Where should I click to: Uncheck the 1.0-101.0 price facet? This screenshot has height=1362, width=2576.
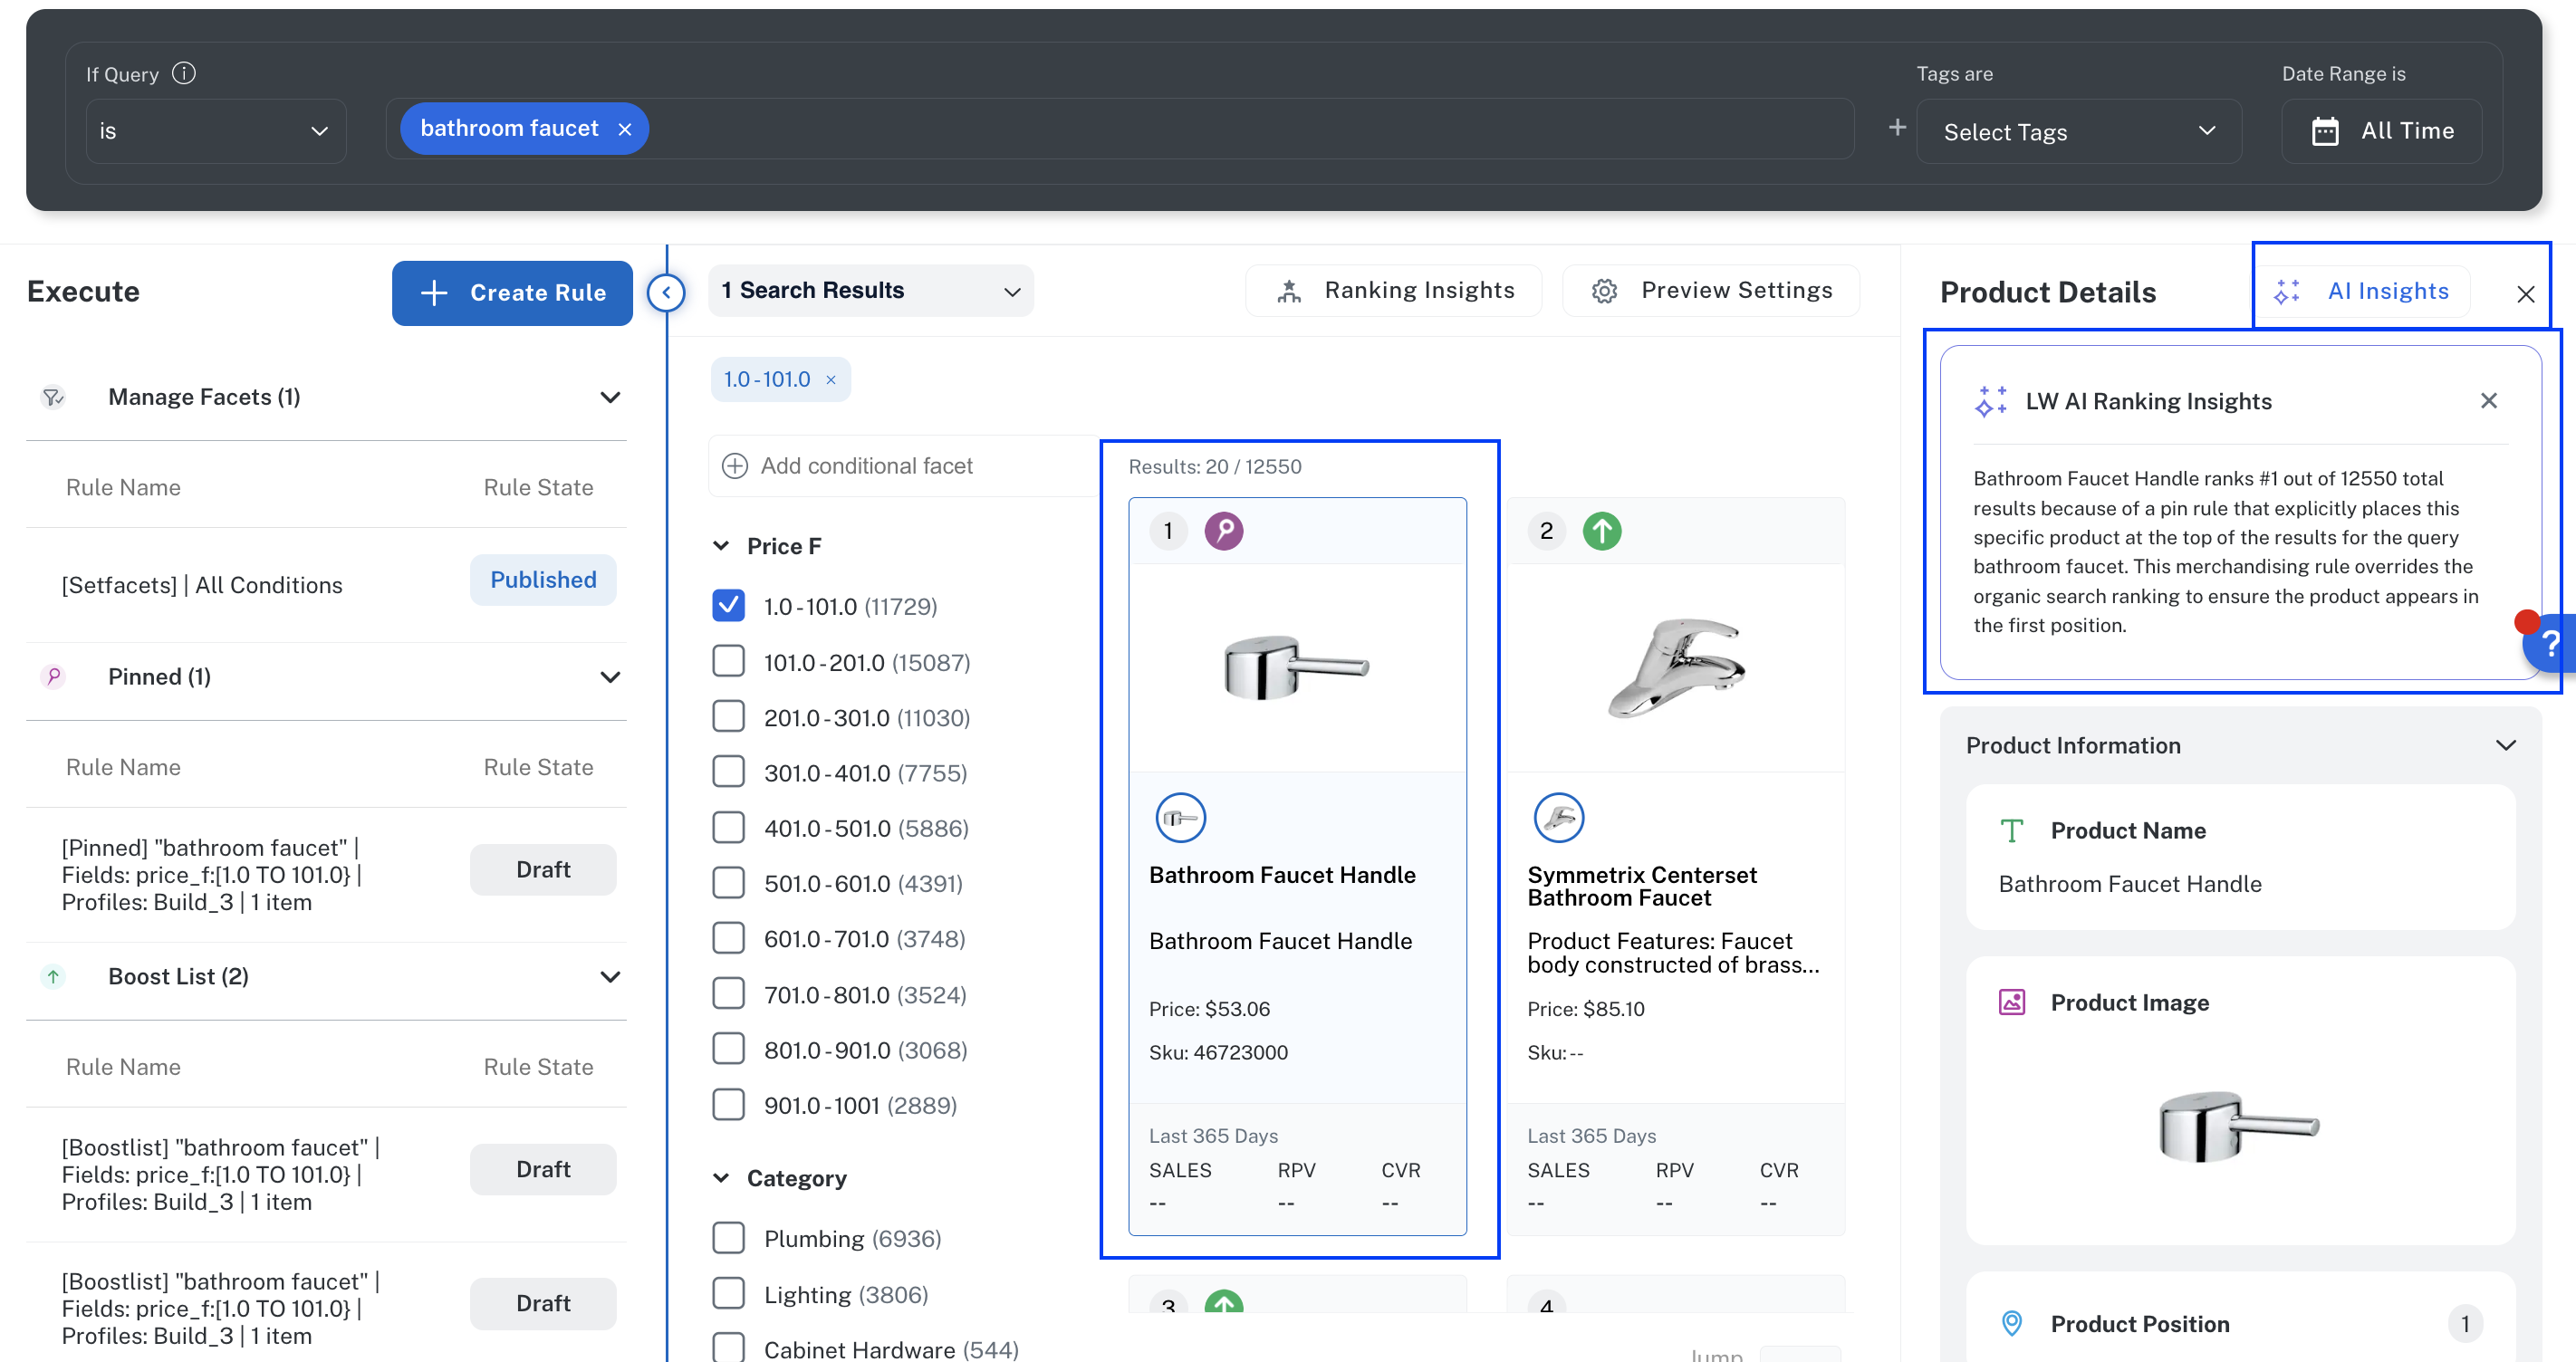coord(728,606)
